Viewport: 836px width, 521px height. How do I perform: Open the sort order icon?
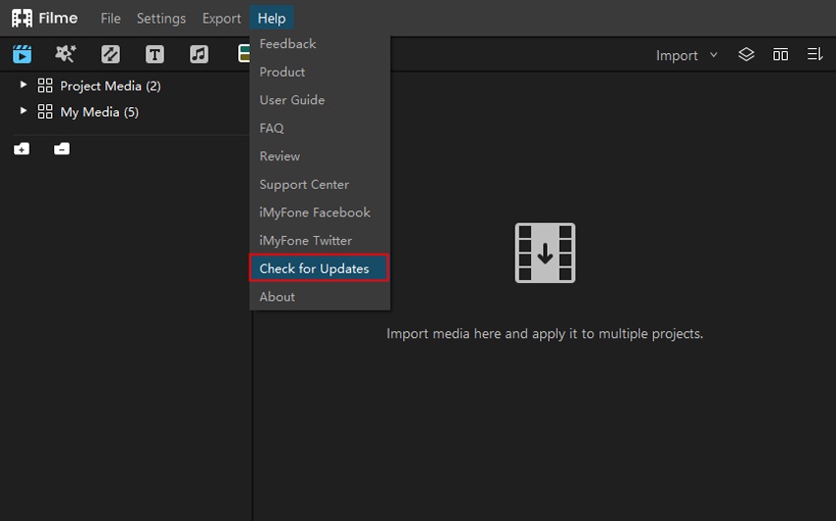click(x=814, y=54)
